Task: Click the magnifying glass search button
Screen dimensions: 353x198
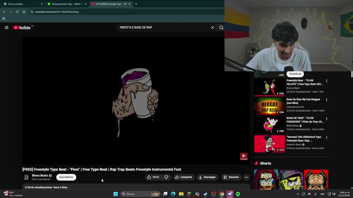Action: pyautogui.click(x=221, y=28)
